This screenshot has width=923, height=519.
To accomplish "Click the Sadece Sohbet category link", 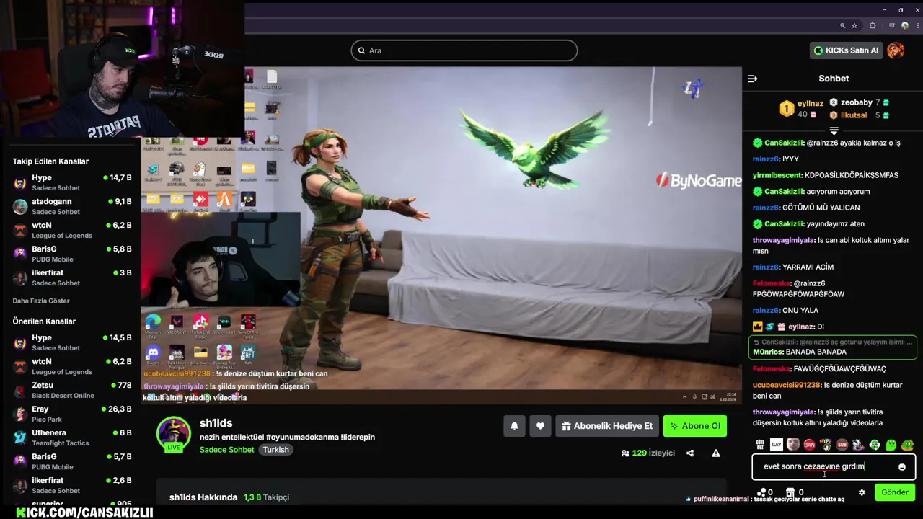I will click(x=226, y=450).
